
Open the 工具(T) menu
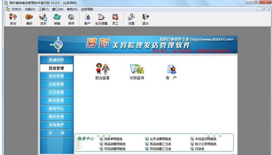[43, 9]
